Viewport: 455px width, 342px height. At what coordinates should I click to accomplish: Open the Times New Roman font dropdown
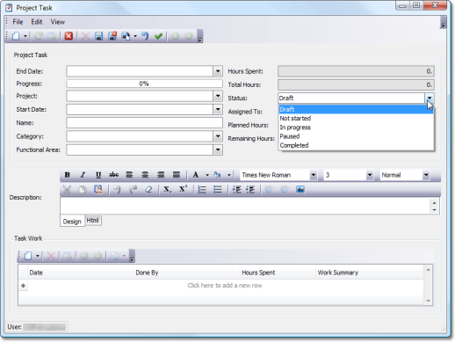[314, 175]
